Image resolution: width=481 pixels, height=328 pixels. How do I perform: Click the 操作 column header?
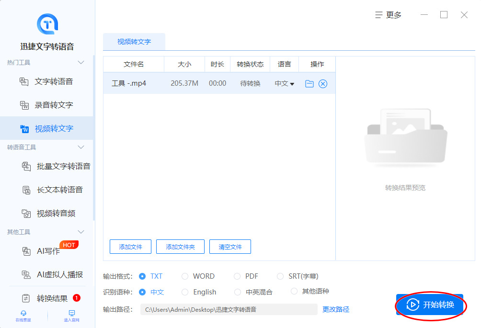[x=317, y=64]
